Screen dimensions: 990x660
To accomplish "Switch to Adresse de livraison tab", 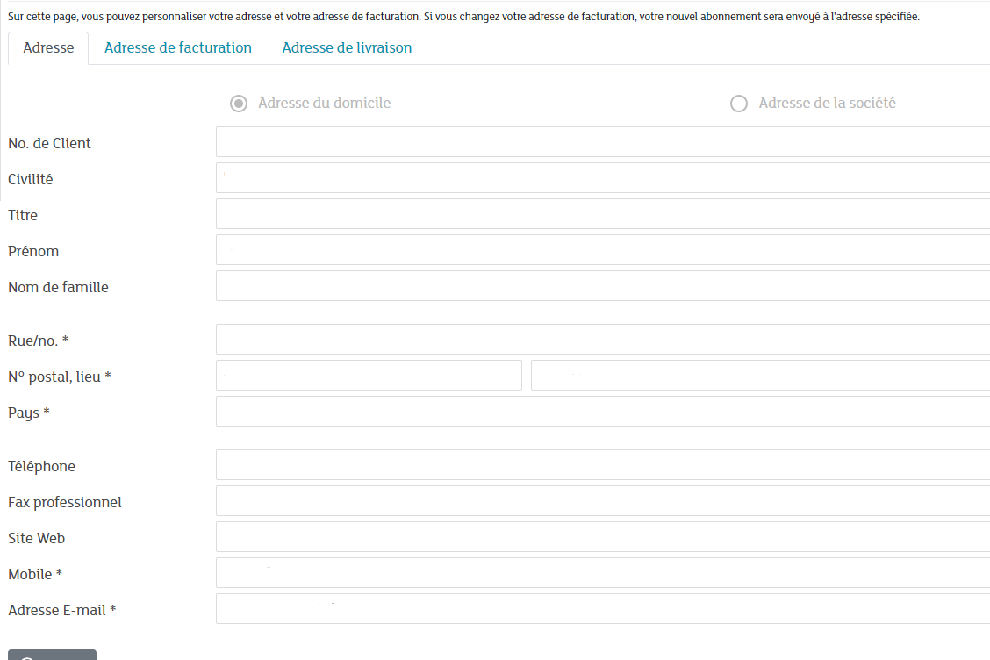I will pos(347,48).
